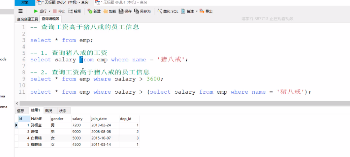Switch to the 对象 tab
Image resolution: width=350 pixels, height=157 pixels.
coord(25,3)
